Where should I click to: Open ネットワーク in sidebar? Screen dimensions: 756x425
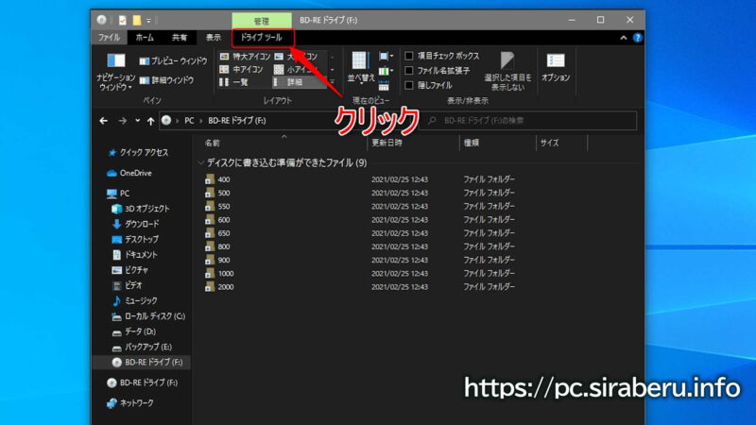click(130, 403)
